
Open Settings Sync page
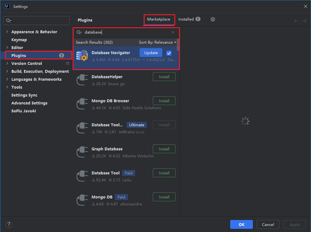24,95
